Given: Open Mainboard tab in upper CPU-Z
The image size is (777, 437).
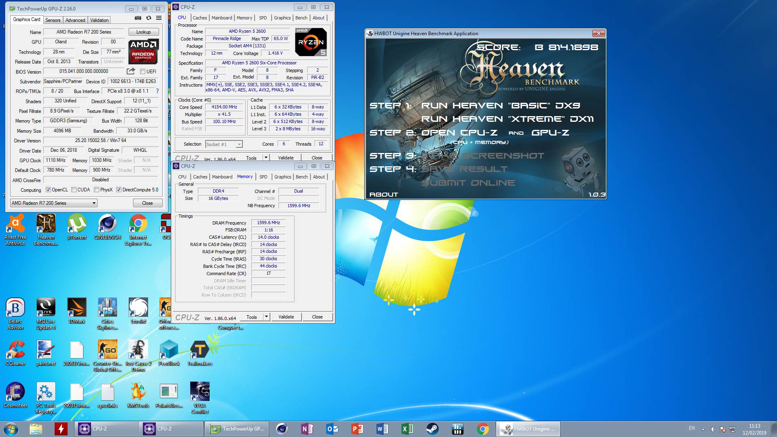Looking at the screenshot, I should (x=222, y=18).
